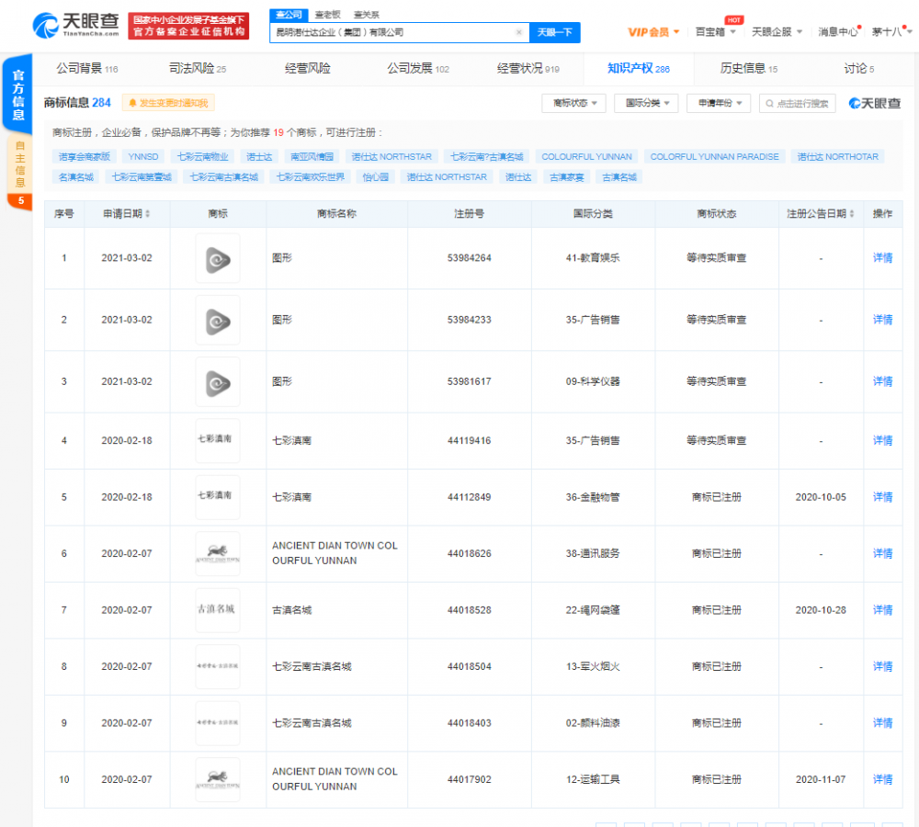
Task: Click recommended tag COLOURFUL YUNNAN
Action: (586, 157)
